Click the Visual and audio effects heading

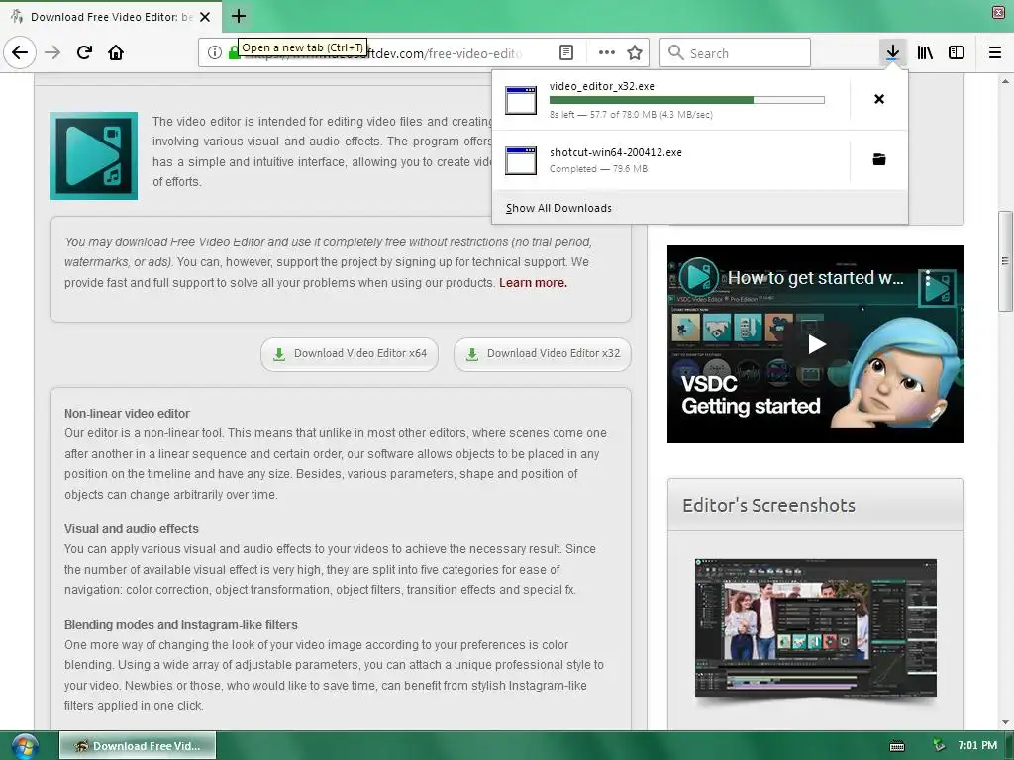(132, 528)
